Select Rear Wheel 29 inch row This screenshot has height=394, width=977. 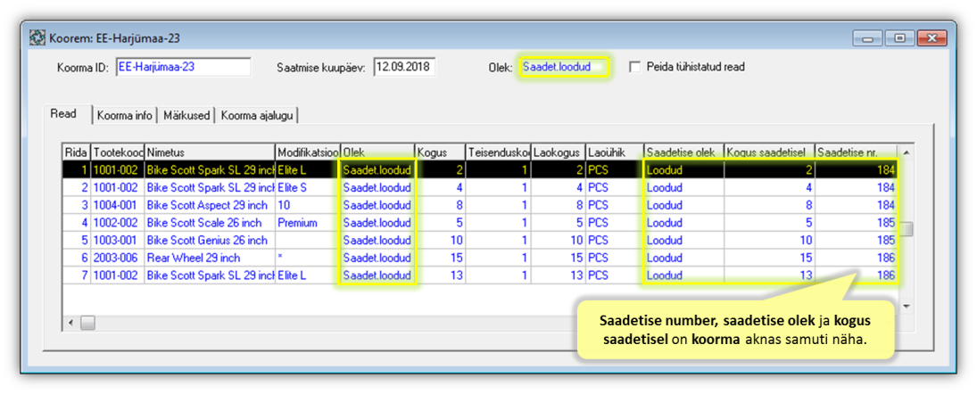point(480,258)
